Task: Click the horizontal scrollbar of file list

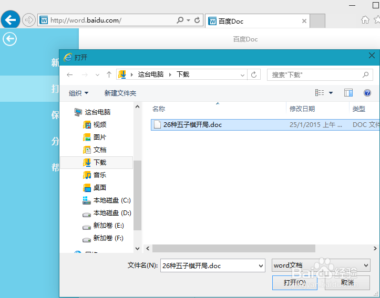Action: pos(233,248)
